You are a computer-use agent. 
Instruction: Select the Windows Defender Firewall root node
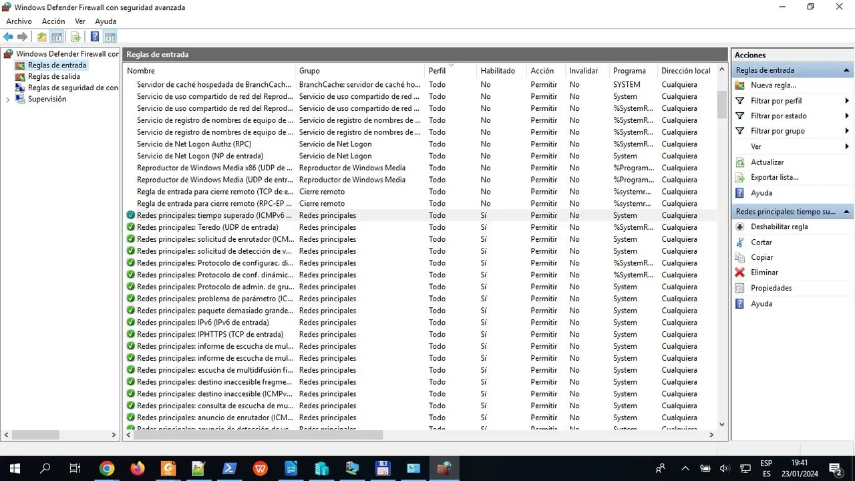pyautogui.click(x=67, y=54)
